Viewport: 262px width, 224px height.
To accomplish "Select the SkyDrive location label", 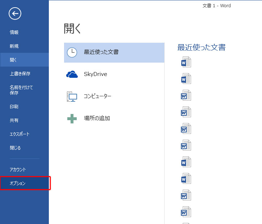I will click(96, 74).
